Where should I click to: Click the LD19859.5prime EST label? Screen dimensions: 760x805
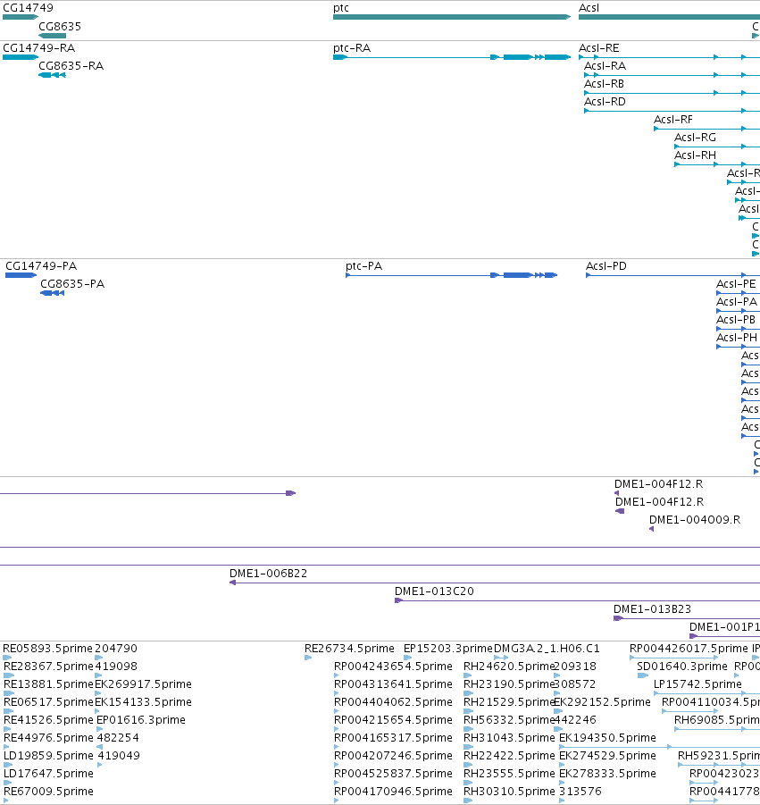(x=48, y=756)
